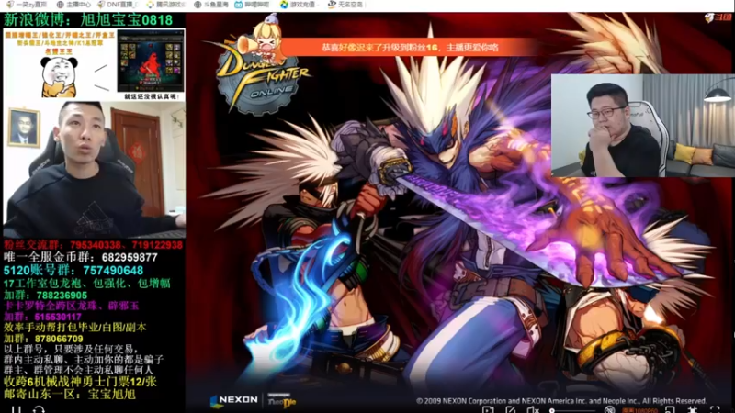Click the 收跨6机械战神勇士门票 text
Image resolution: width=735 pixels, height=413 pixels.
point(80,382)
